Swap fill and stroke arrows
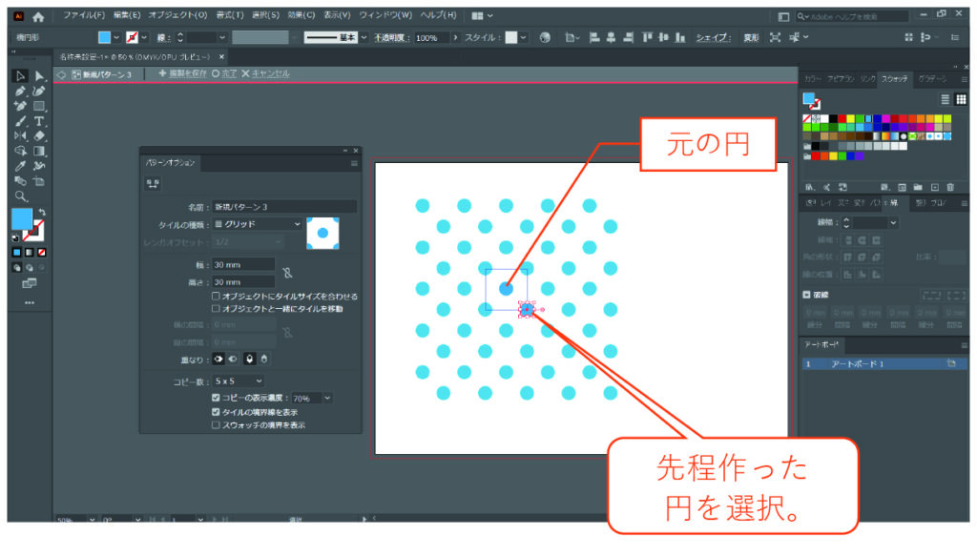The image size is (977, 556). click(42, 213)
